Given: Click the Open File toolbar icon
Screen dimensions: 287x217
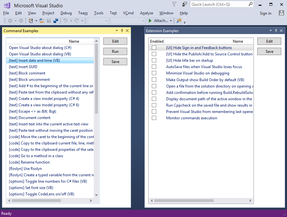Looking at the screenshot, I should [41, 21].
